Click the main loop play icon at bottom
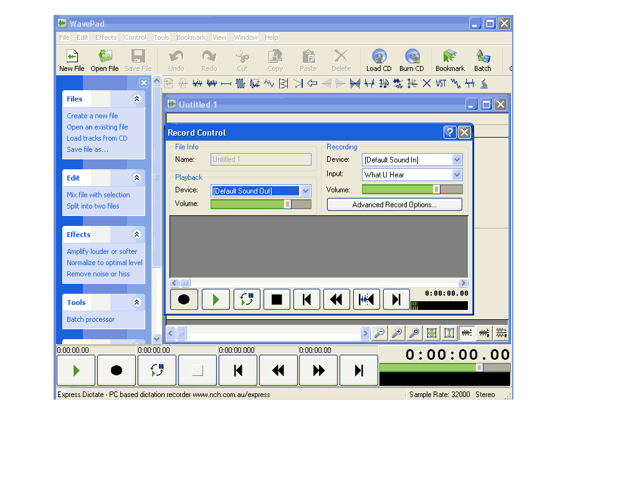 coord(157,370)
